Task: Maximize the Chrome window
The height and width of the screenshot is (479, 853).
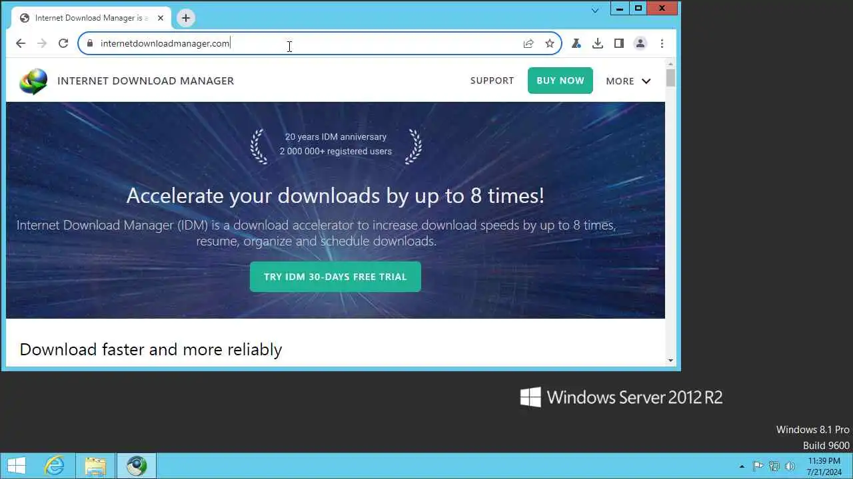Action: pyautogui.click(x=638, y=9)
